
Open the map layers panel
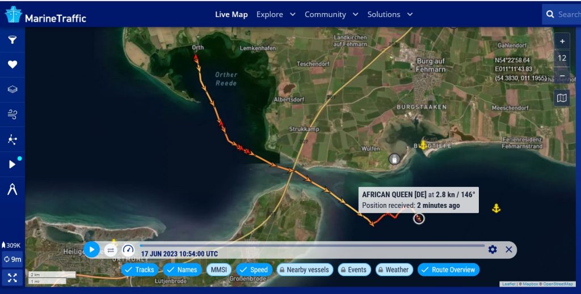coord(12,90)
